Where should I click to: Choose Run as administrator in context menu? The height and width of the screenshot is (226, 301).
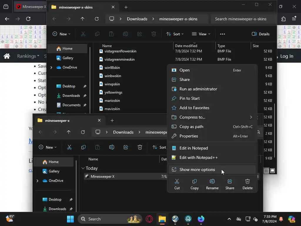pos(212,89)
